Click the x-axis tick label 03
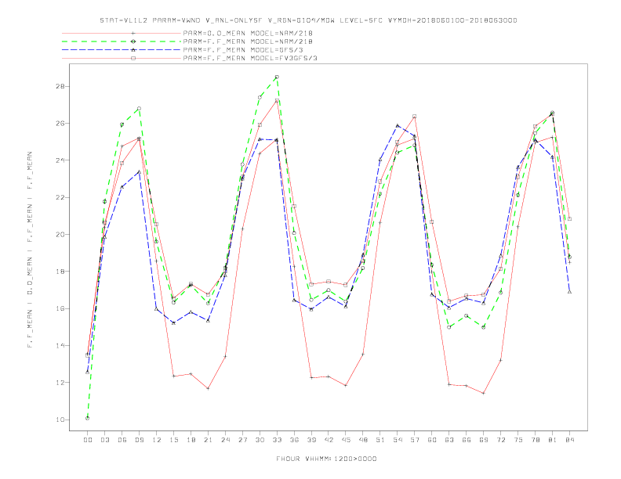 pyautogui.click(x=104, y=440)
